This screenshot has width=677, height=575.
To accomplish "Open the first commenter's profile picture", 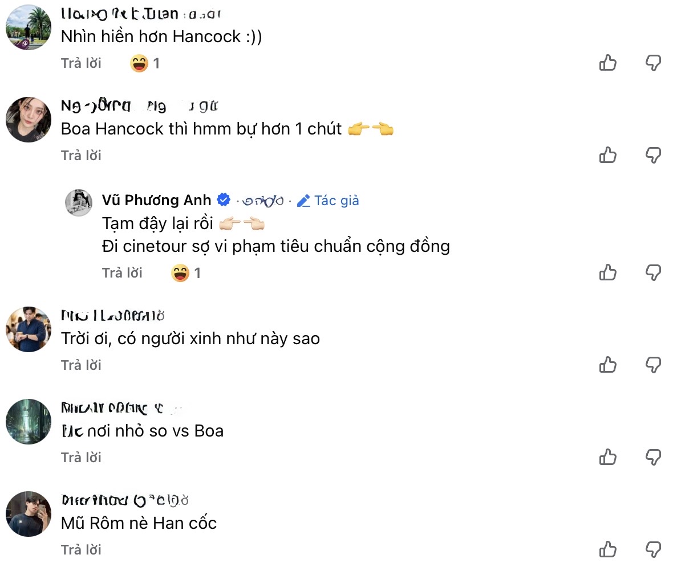I will point(28,27).
